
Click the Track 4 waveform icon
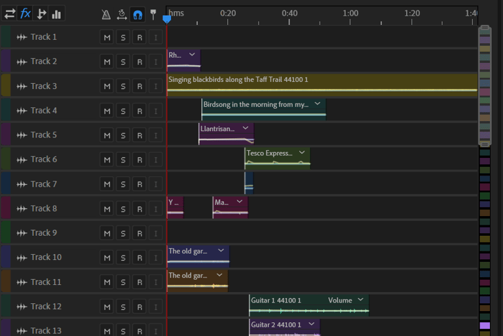[22, 111]
